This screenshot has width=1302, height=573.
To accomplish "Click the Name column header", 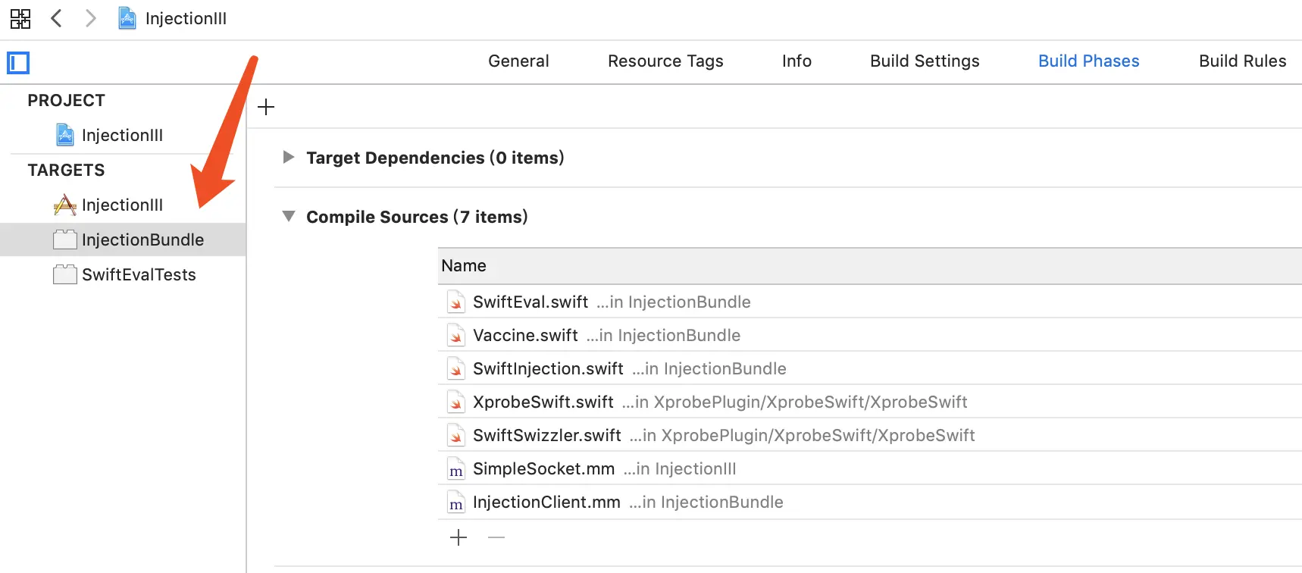I will tap(464, 266).
